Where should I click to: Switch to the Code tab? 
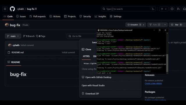click(8, 16)
